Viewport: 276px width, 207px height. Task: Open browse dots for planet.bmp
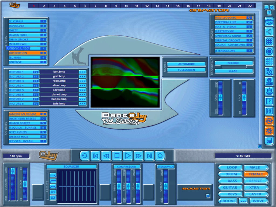tap(82, 95)
